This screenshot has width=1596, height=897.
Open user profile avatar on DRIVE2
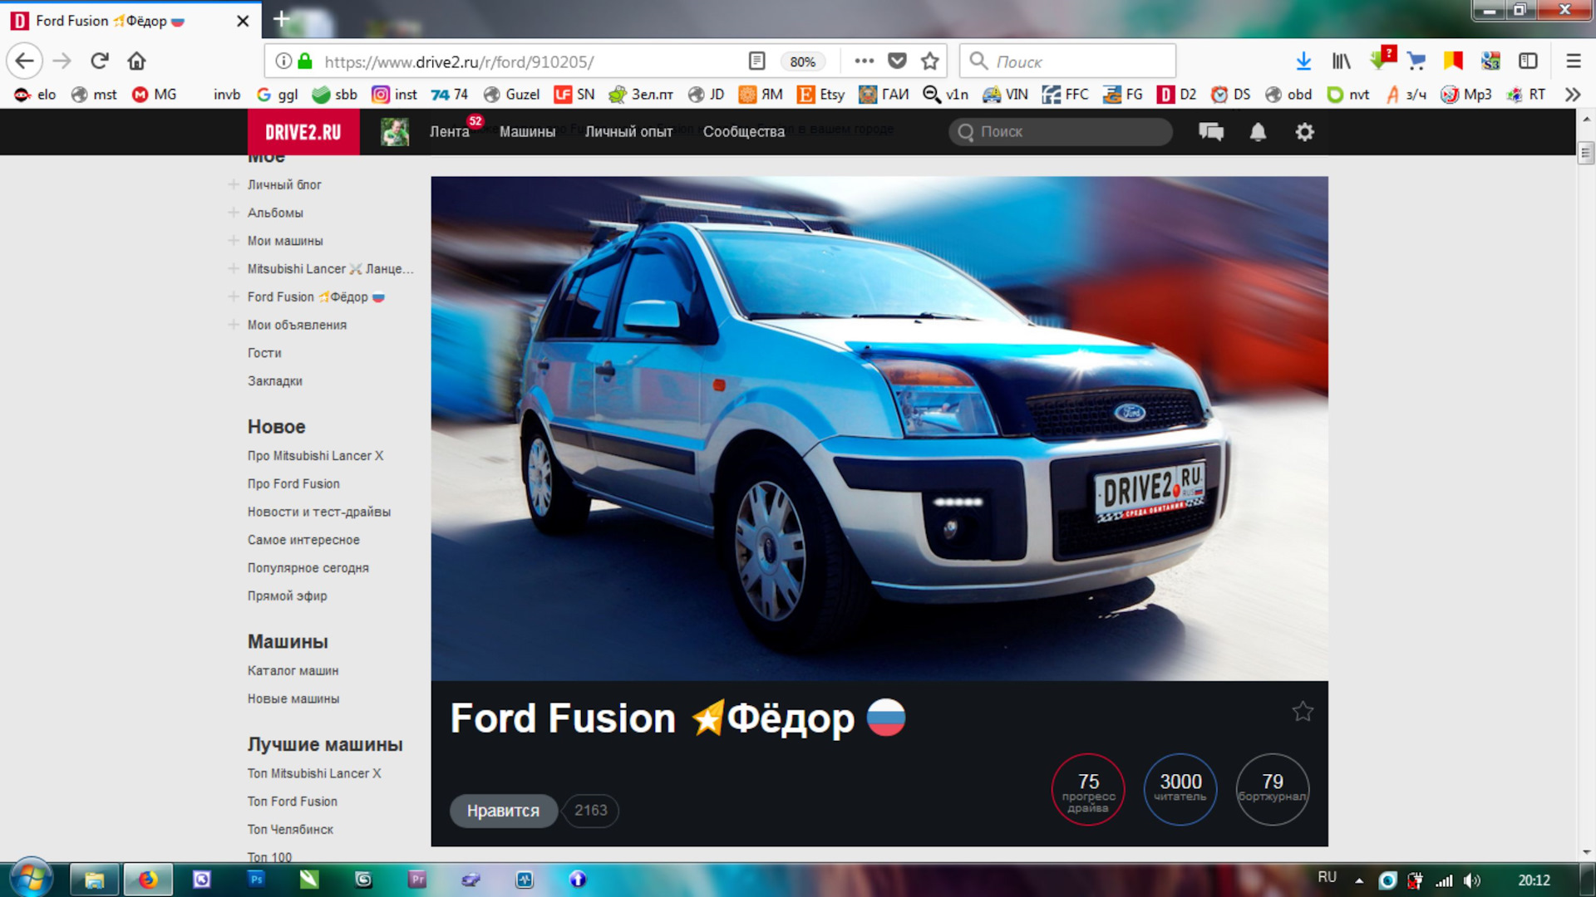pyautogui.click(x=395, y=131)
